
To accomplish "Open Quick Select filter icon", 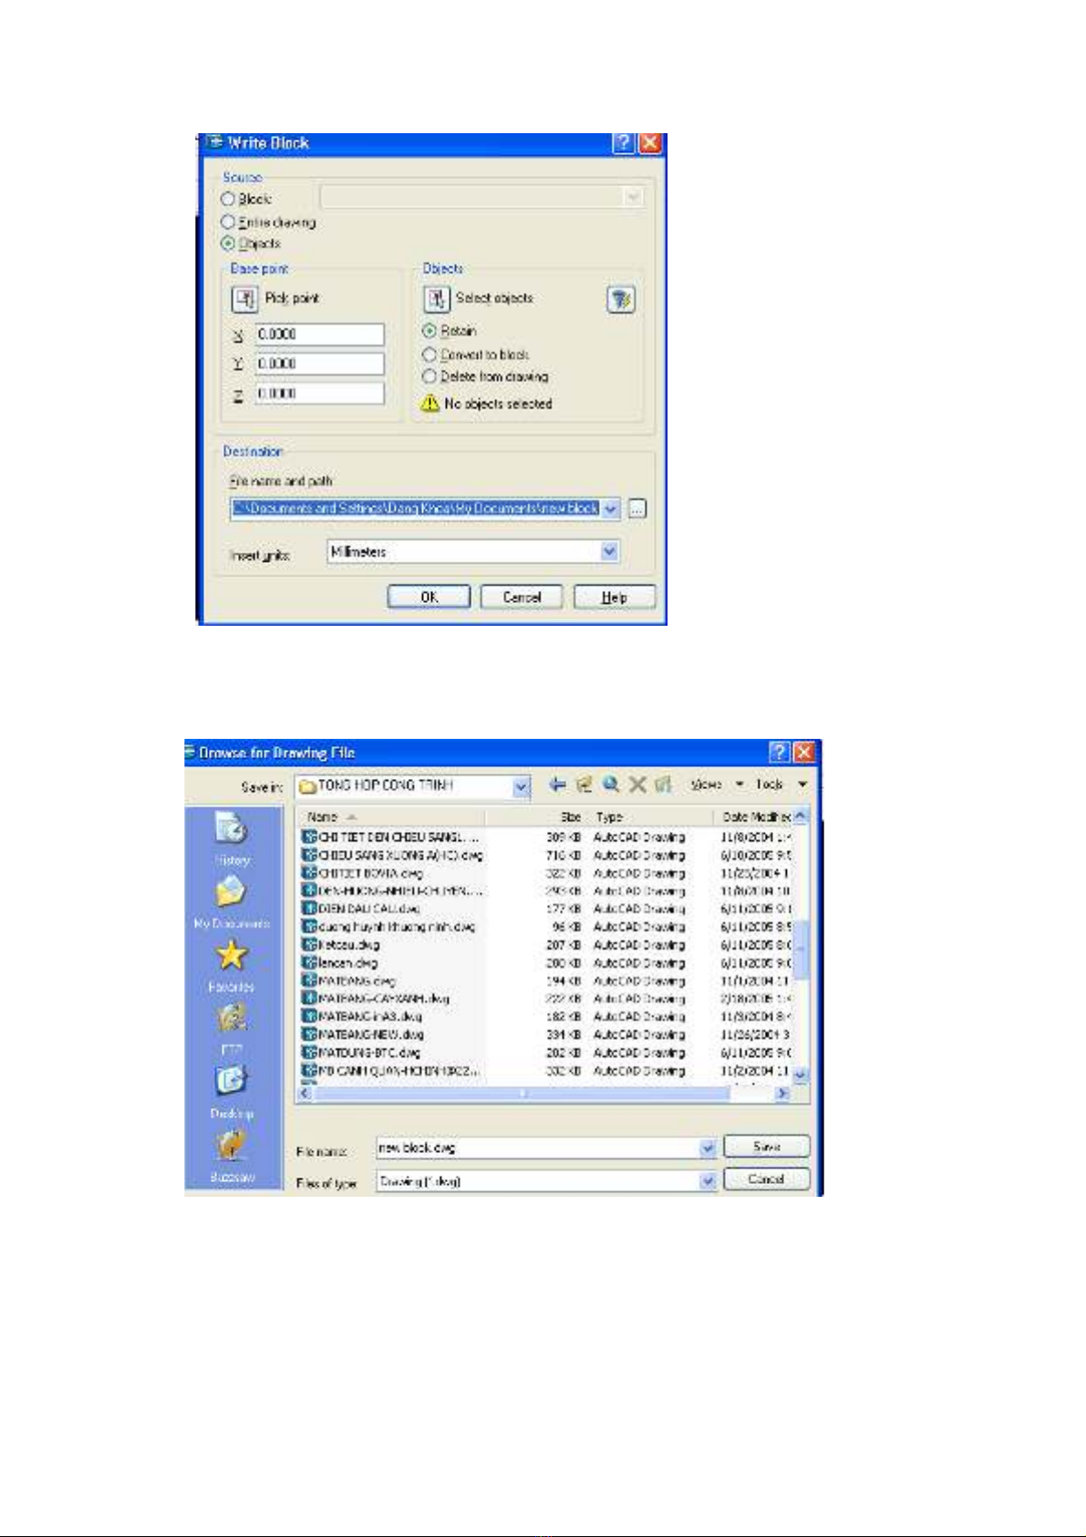I will pos(621,299).
